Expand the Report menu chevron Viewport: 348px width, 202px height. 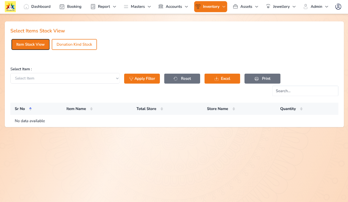click(115, 7)
